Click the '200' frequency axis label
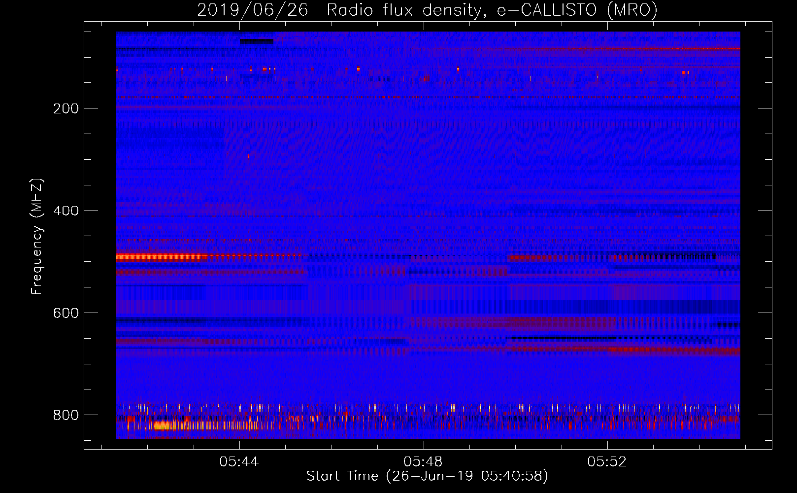The width and height of the screenshot is (797, 493). click(66, 108)
